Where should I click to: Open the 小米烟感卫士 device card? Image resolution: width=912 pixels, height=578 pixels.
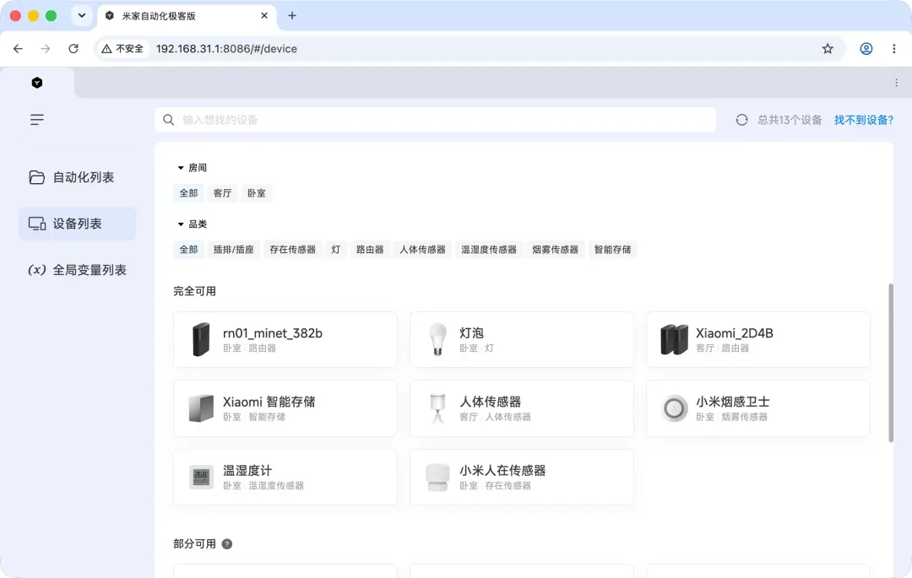757,408
